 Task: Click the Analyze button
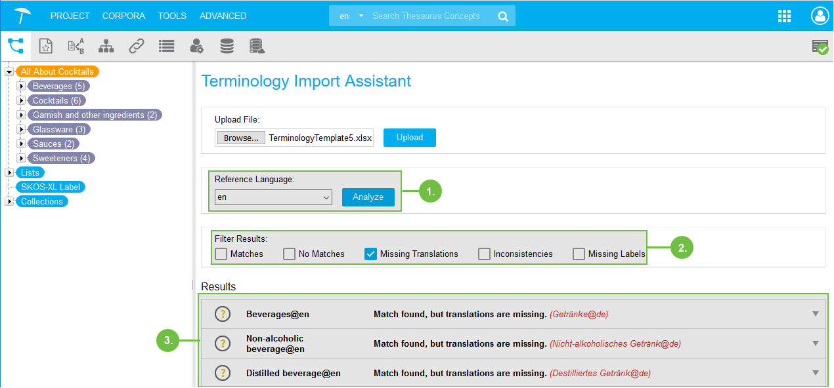[368, 197]
